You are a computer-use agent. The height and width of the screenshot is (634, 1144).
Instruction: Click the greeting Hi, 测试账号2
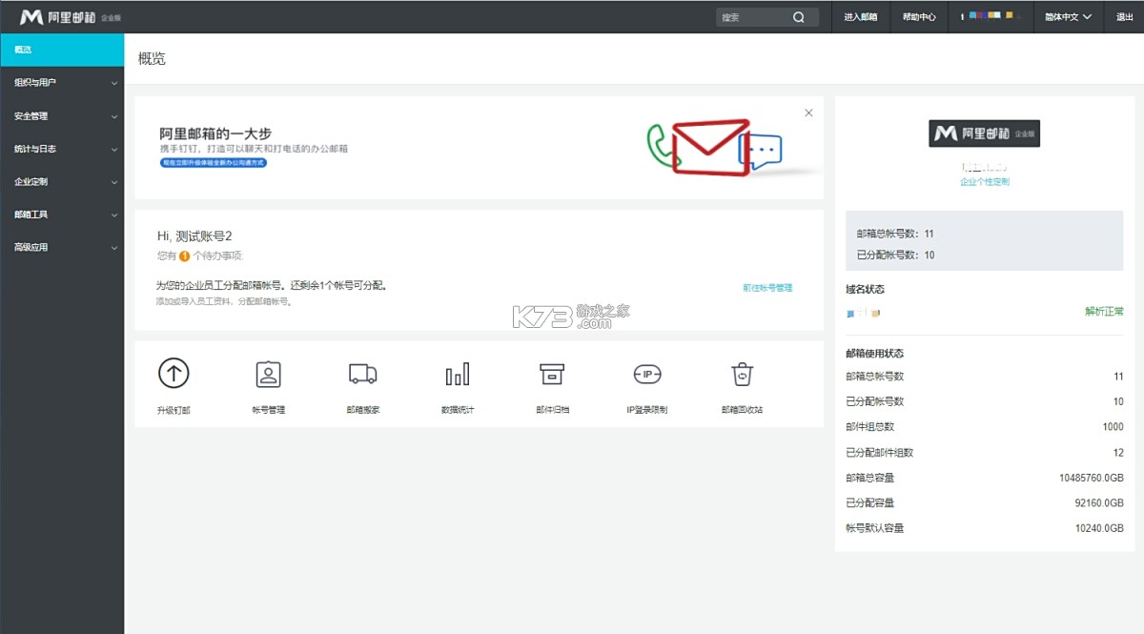(x=194, y=235)
